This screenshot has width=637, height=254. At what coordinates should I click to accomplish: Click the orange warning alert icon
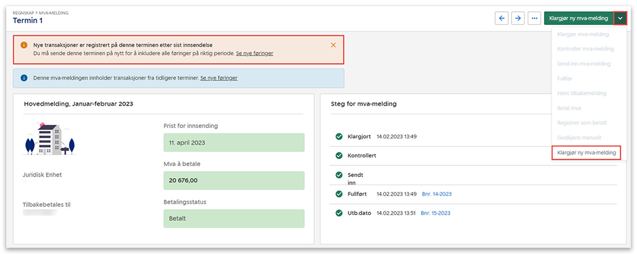[x=24, y=46]
